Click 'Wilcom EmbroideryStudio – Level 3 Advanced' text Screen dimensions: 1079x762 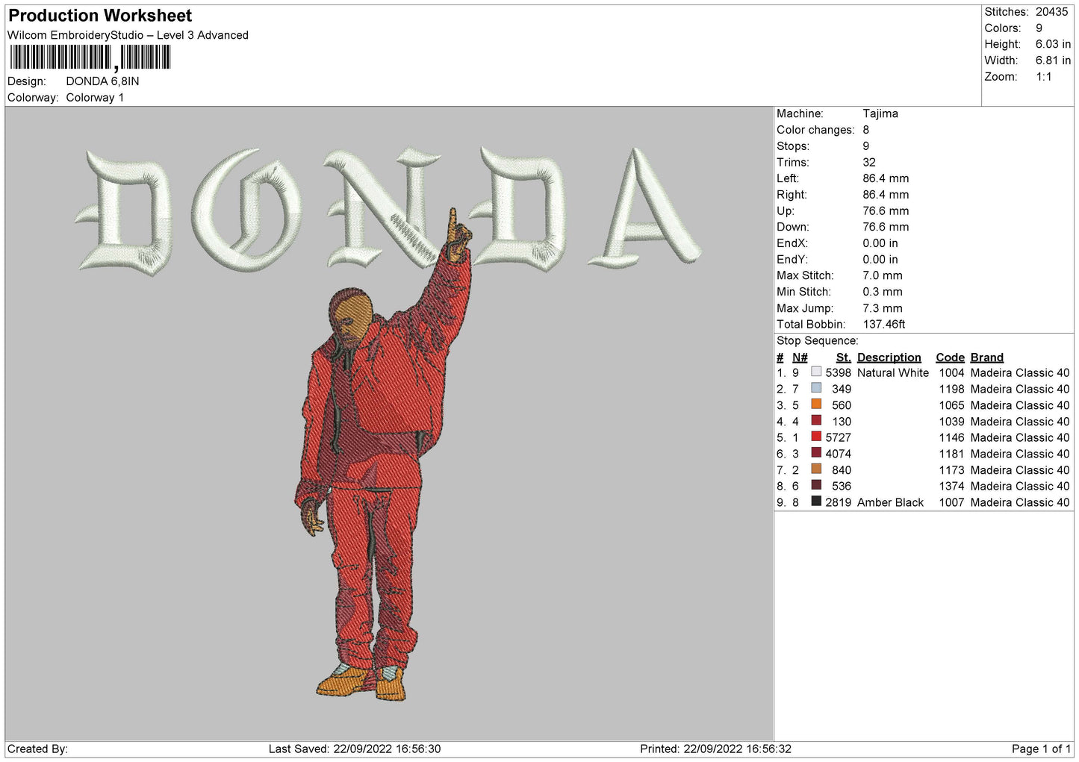[128, 35]
